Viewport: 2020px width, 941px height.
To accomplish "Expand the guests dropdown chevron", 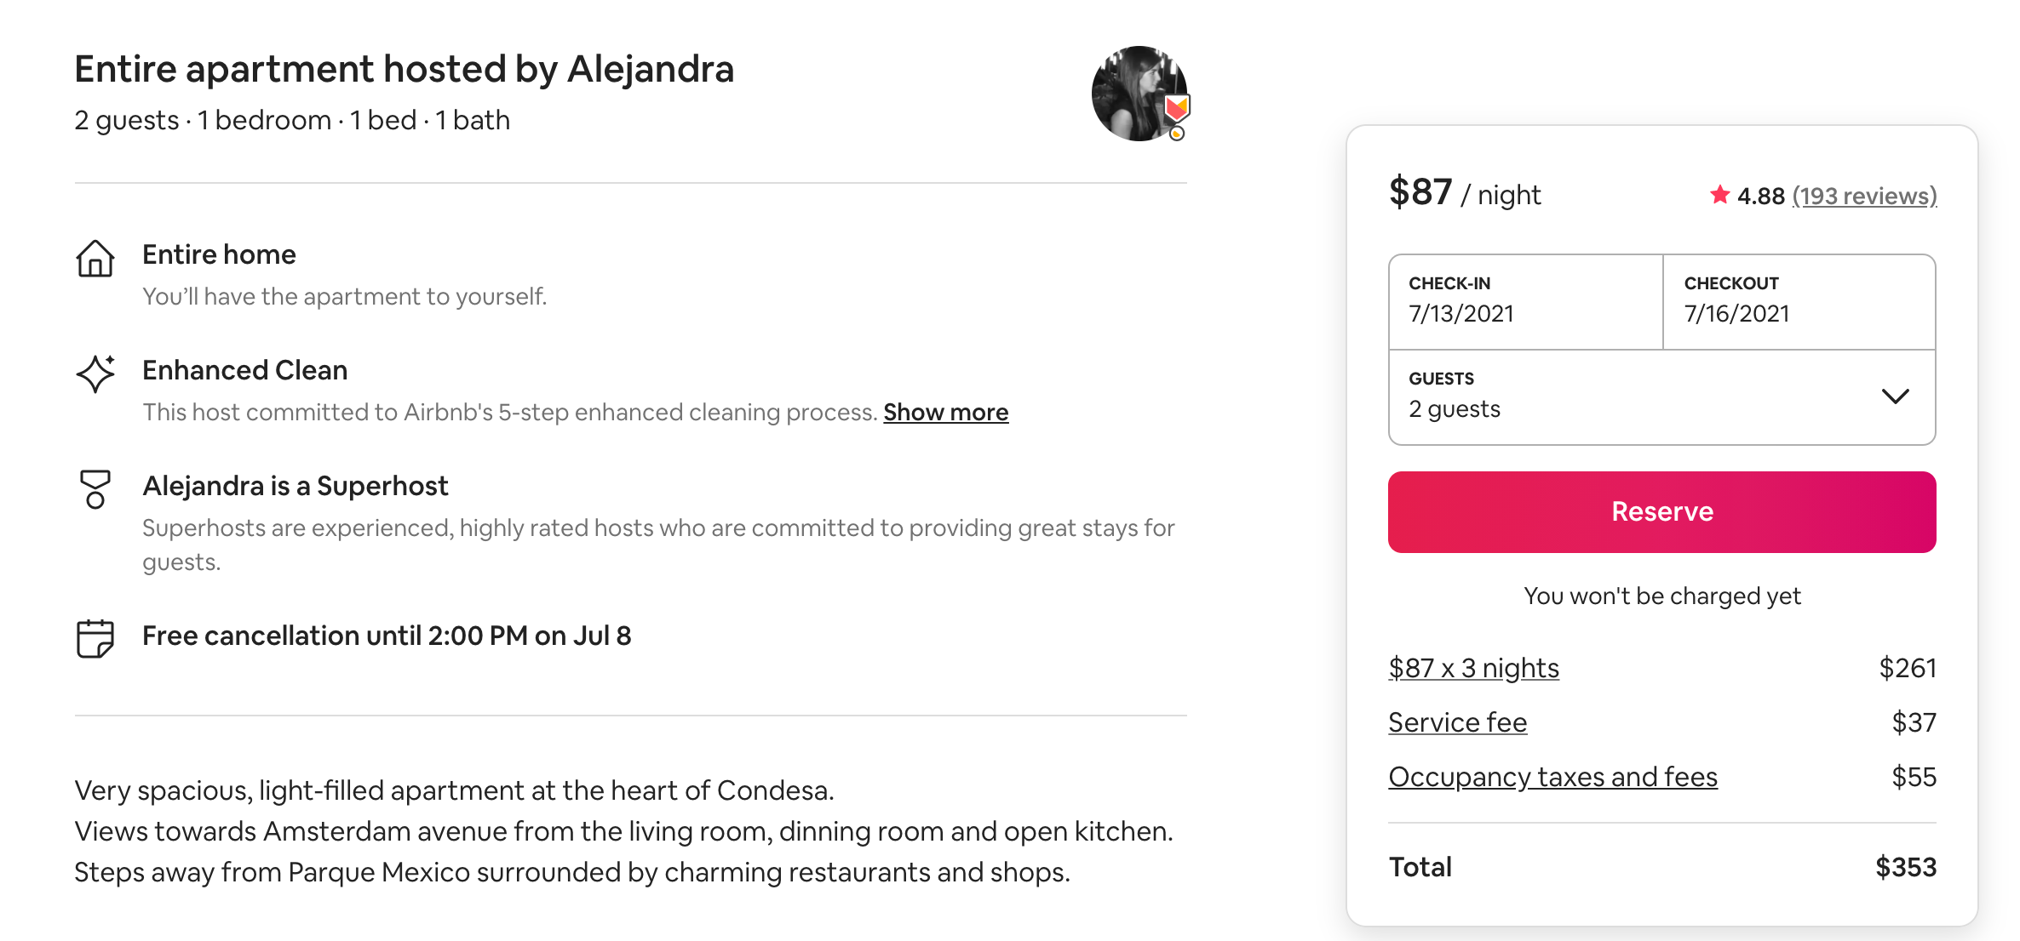I will coord(1895,396).
